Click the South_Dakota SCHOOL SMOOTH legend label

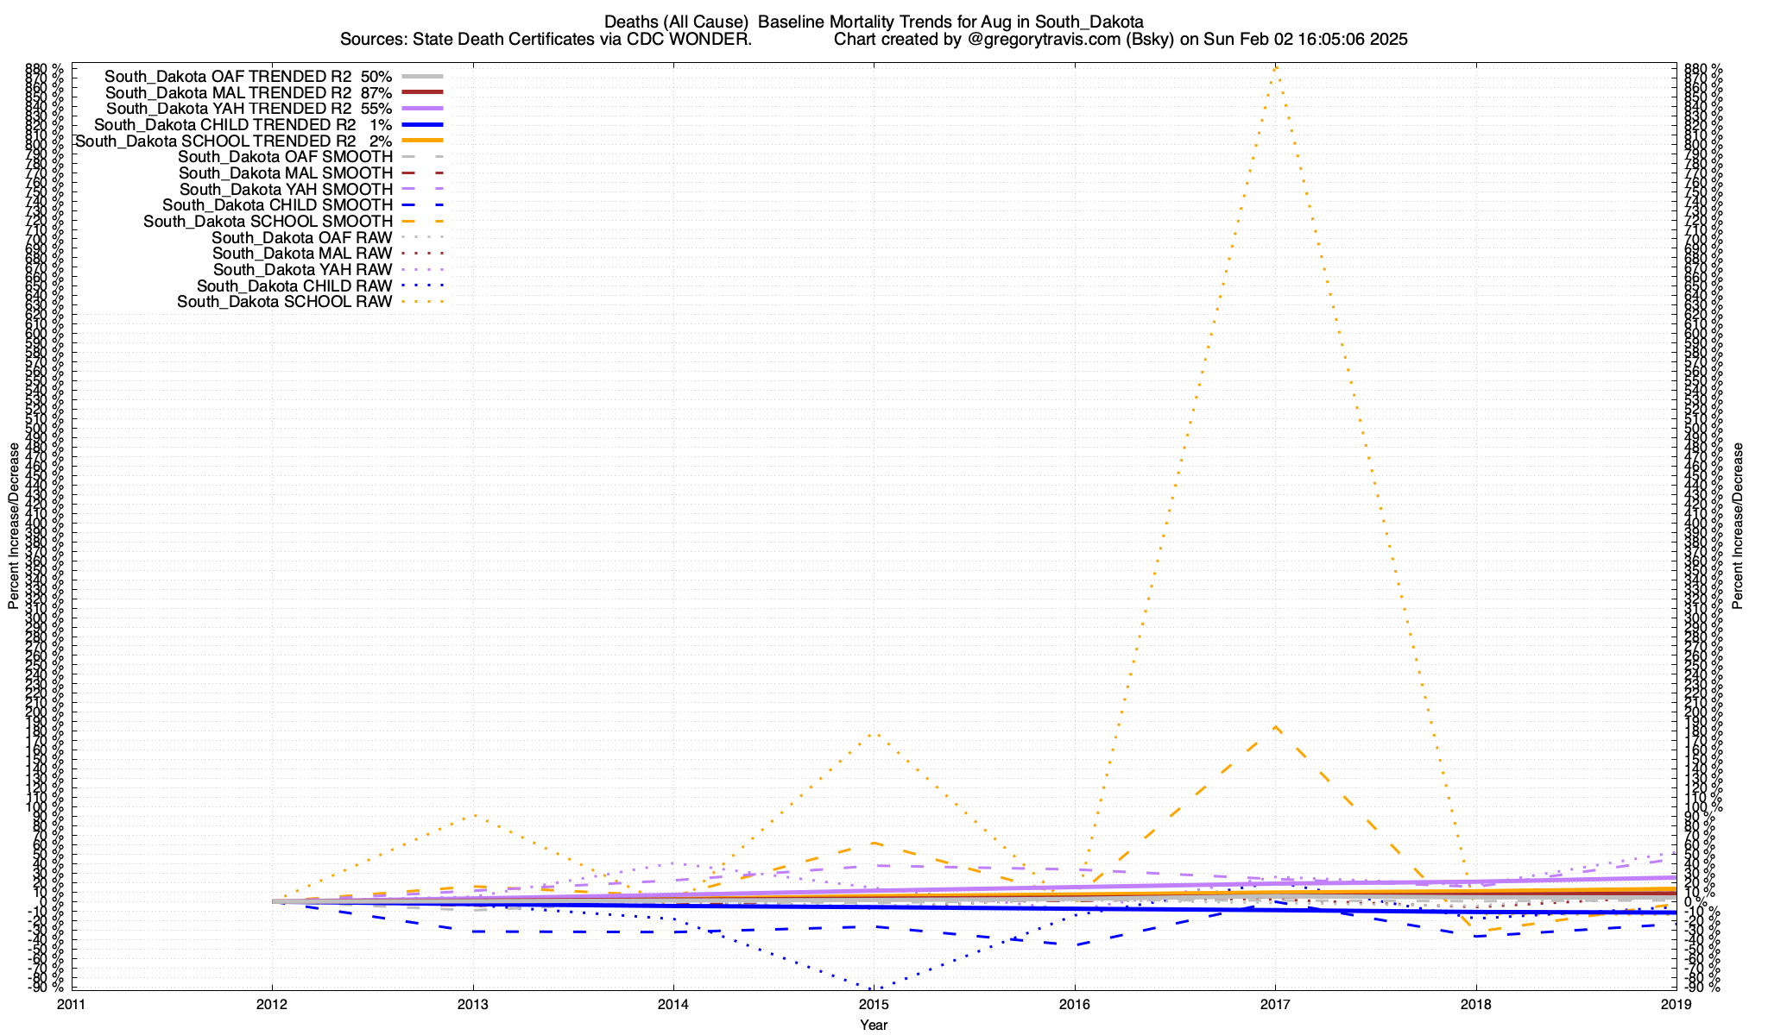[x=268, y=222]
